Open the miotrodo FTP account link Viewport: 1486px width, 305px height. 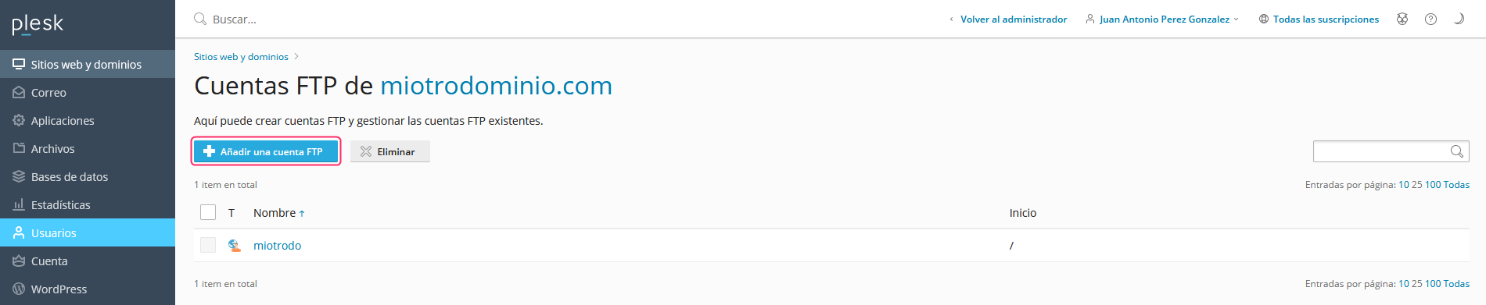277,246
